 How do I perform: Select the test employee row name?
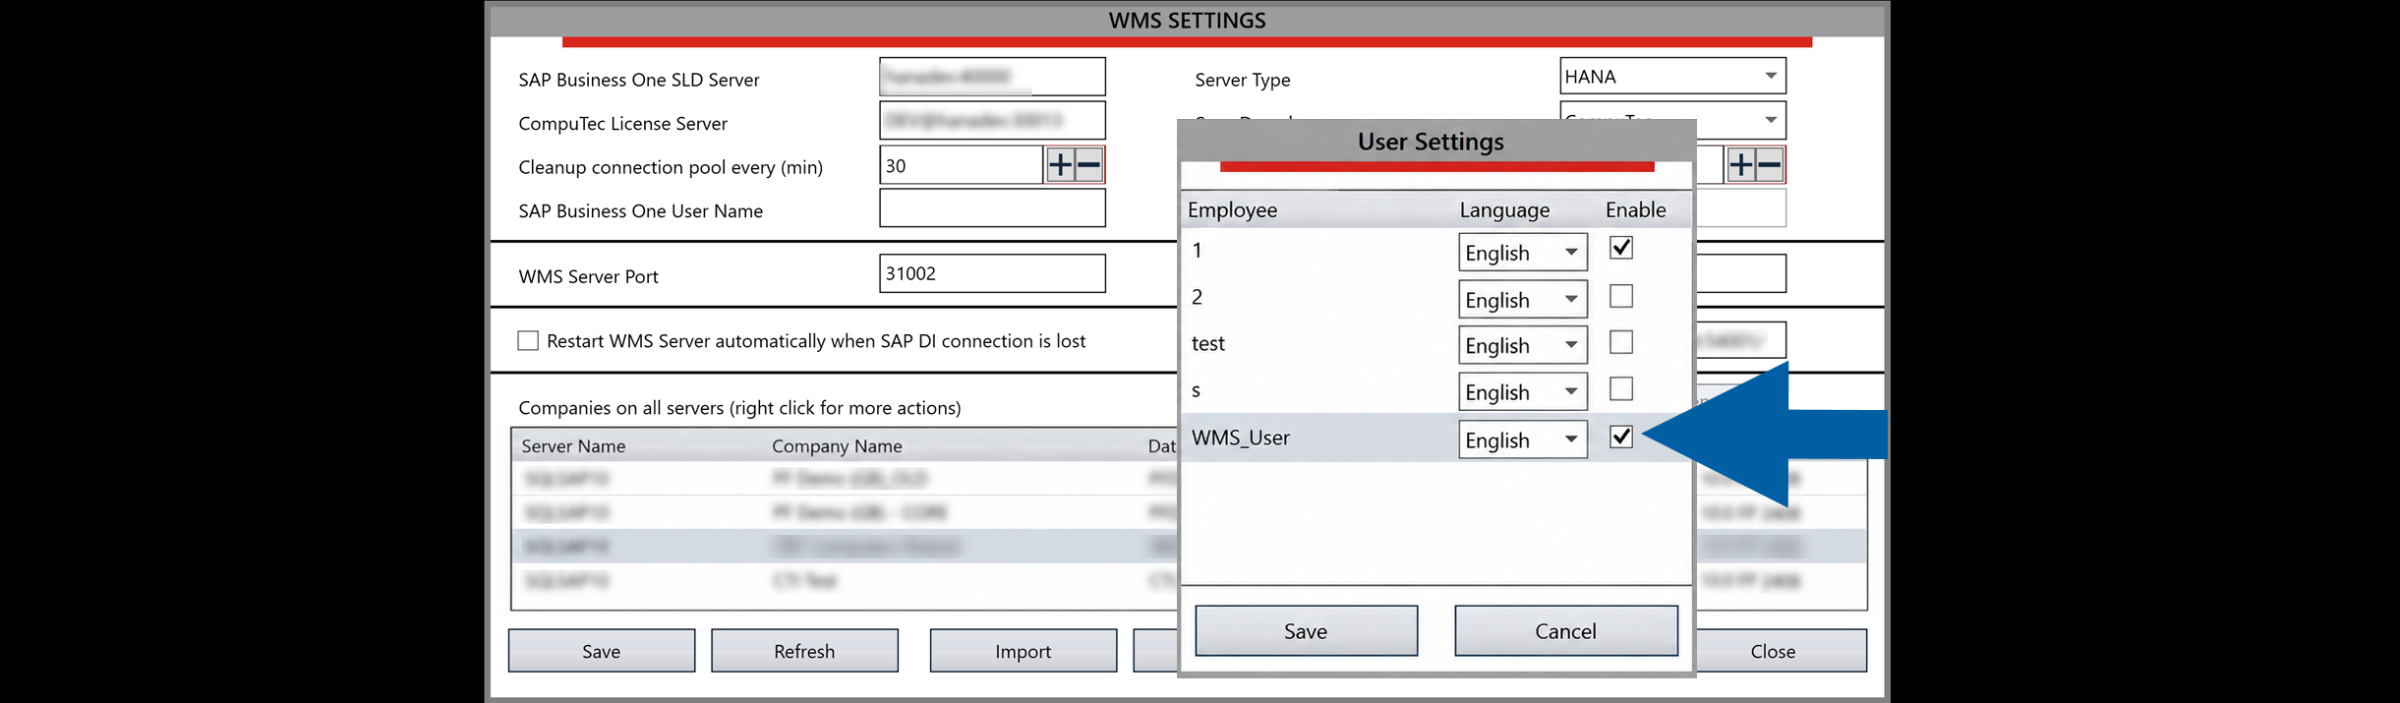click(1208, 343)
